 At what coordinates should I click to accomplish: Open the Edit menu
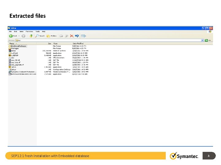pos(16,31)
